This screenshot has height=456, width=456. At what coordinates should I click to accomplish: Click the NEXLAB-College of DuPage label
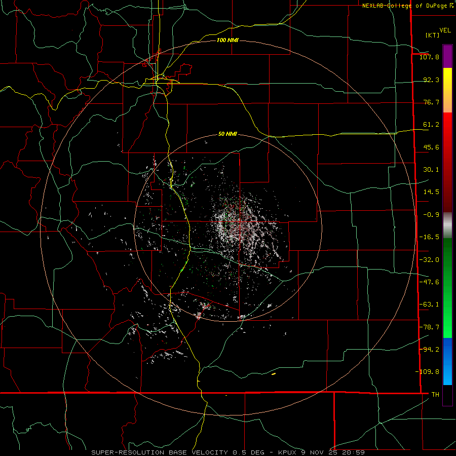[x=405, y=6]
